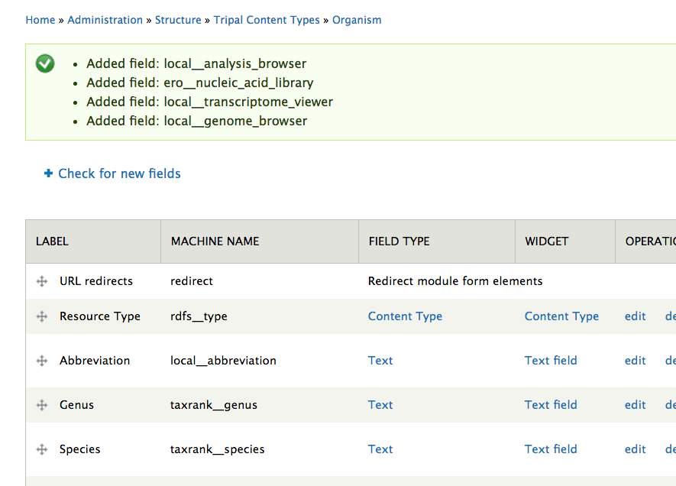This screenshot has height=486, width=676.
Task: Click the 'Species' label
Action: [79, 449]
